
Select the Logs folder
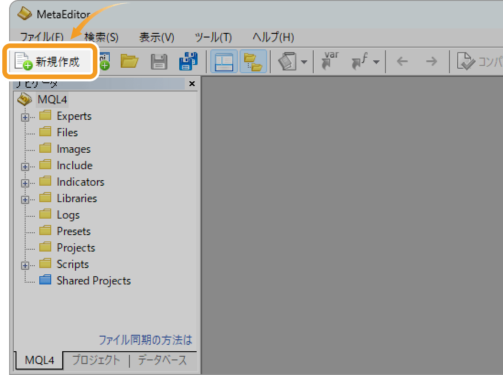pyautogui.click(x=68, y=215)
